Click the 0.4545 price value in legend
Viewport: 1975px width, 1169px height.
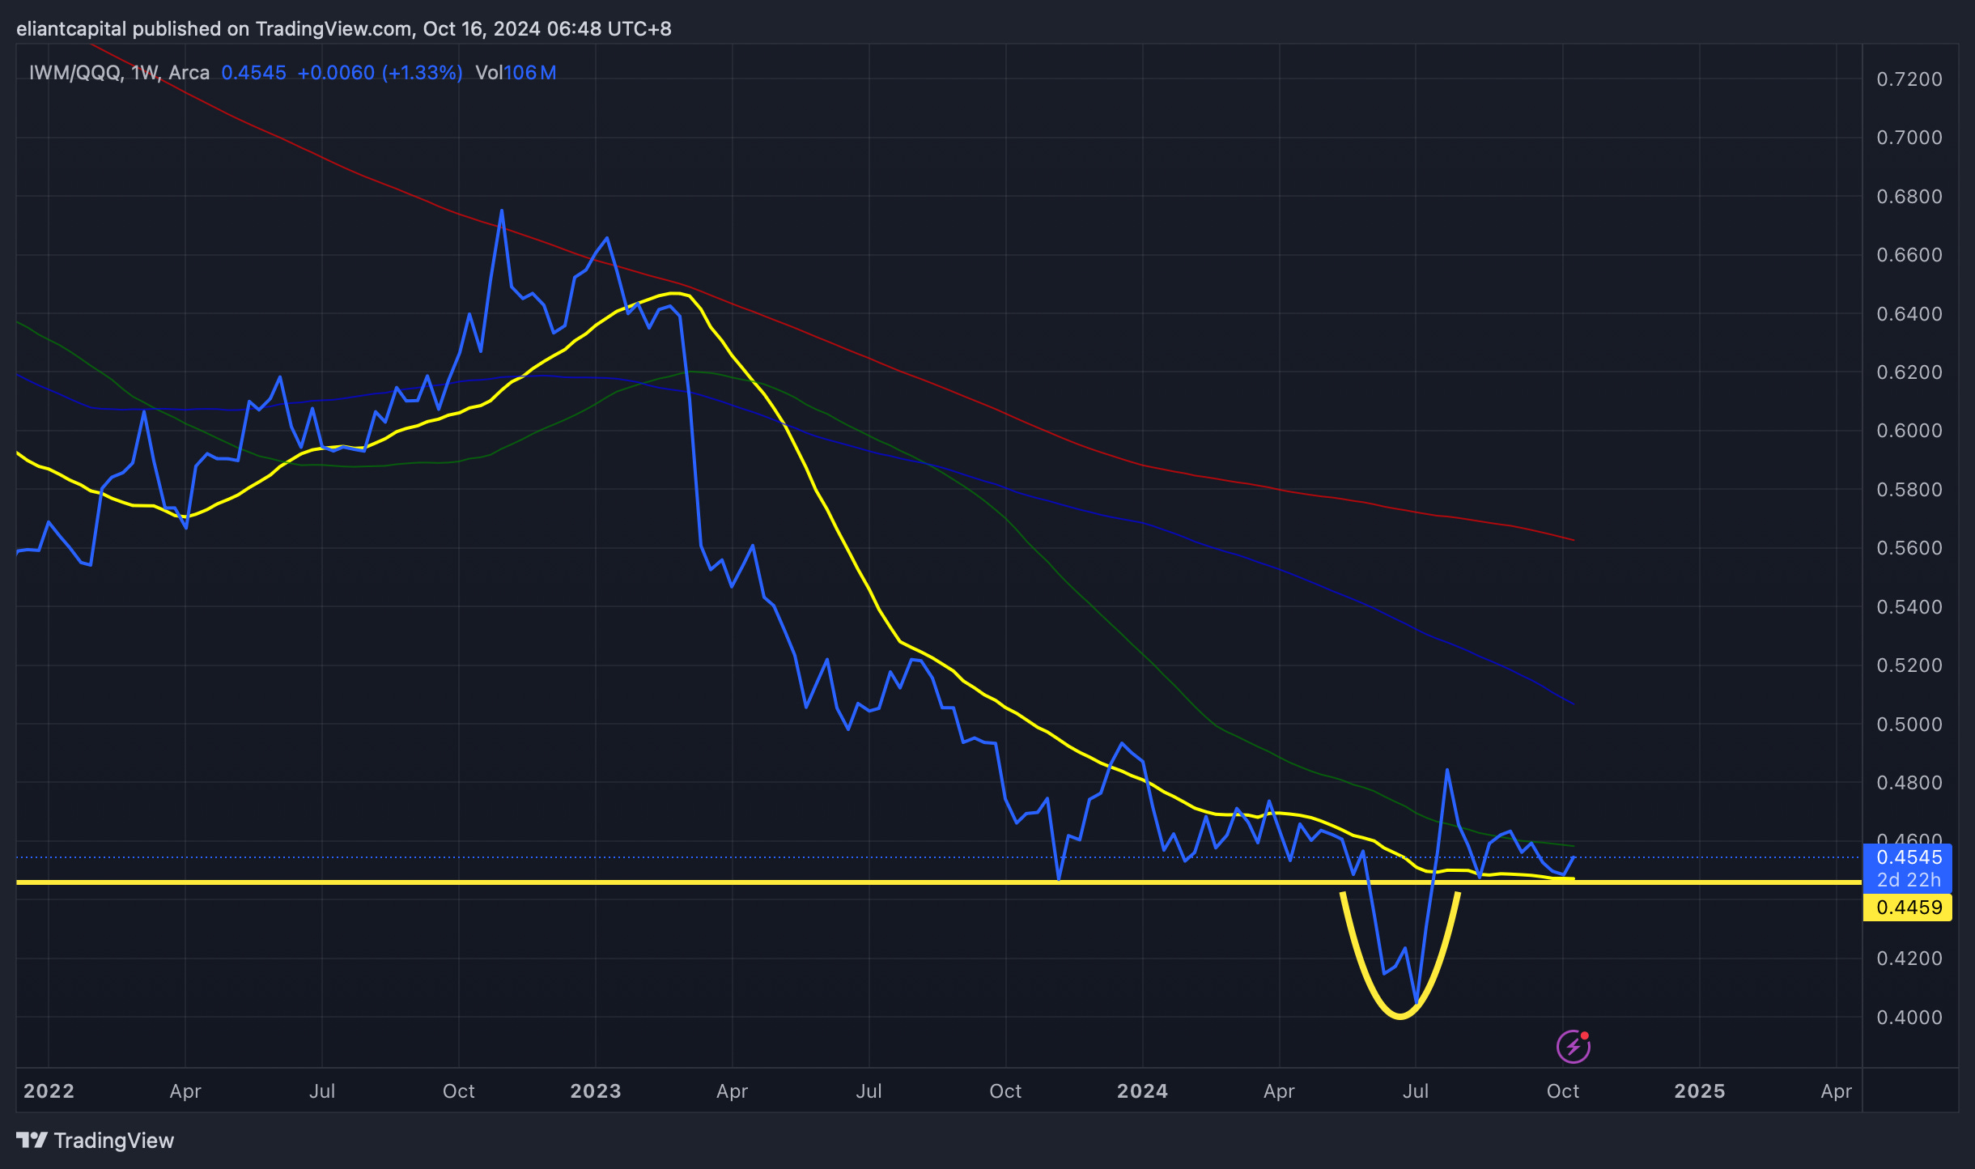pyautogui.click(x=253, y=73)
